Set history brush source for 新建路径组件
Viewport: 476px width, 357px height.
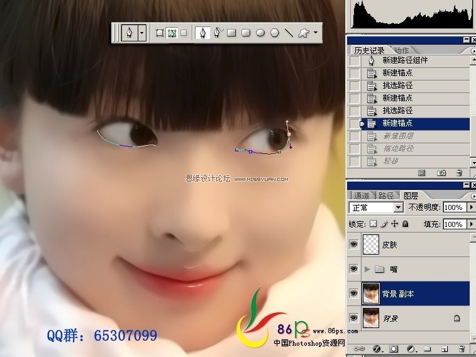354,61
